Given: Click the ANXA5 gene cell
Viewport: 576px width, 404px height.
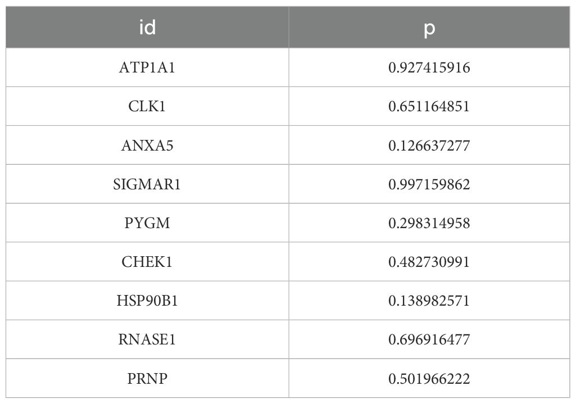Looking at the screenshot, I should pyautogui.click(x=147, y=146).
